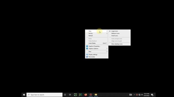This screenshot has height=97, width=174.
Task: Click the Display settings monitor icon
Action: tap(87, 54)
